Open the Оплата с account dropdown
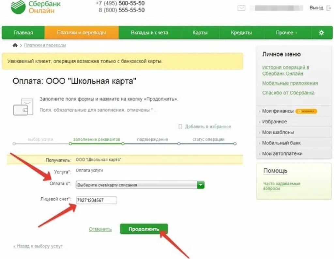334x259 pixels. [140, 185]
